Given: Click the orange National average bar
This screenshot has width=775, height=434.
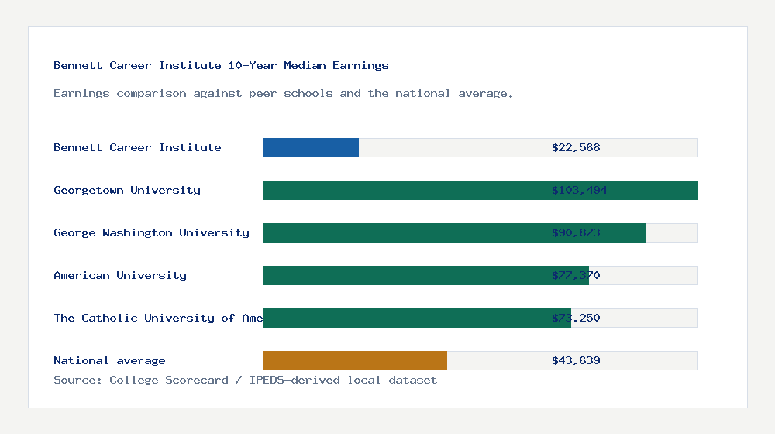Looking at the screenshot, I should click(x=355, y=361).
